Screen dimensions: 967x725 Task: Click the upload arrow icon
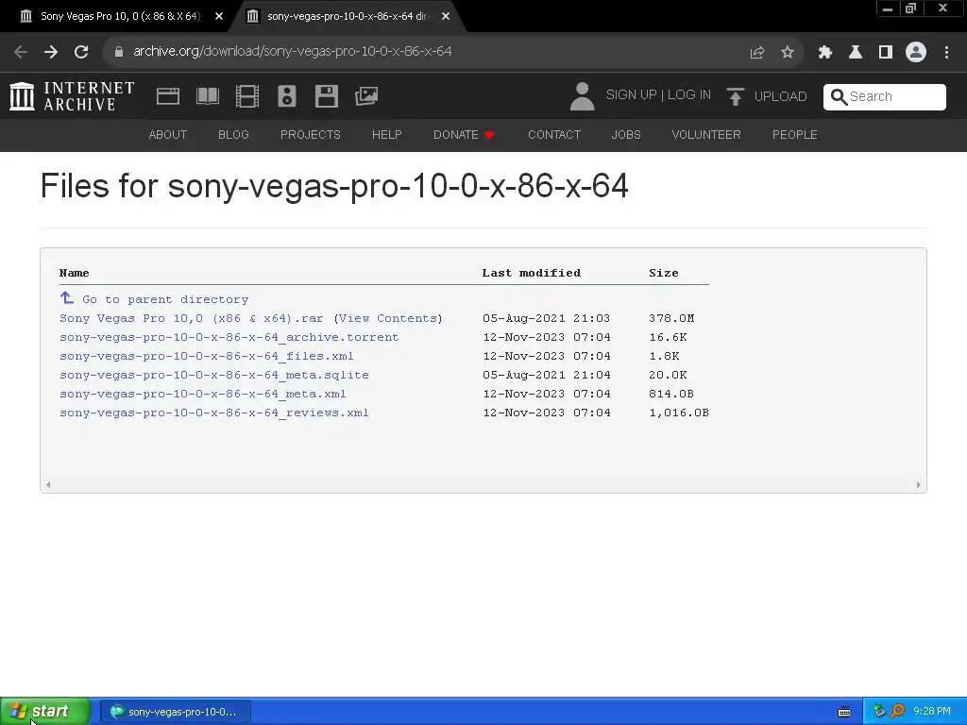(x=735, y=97)
